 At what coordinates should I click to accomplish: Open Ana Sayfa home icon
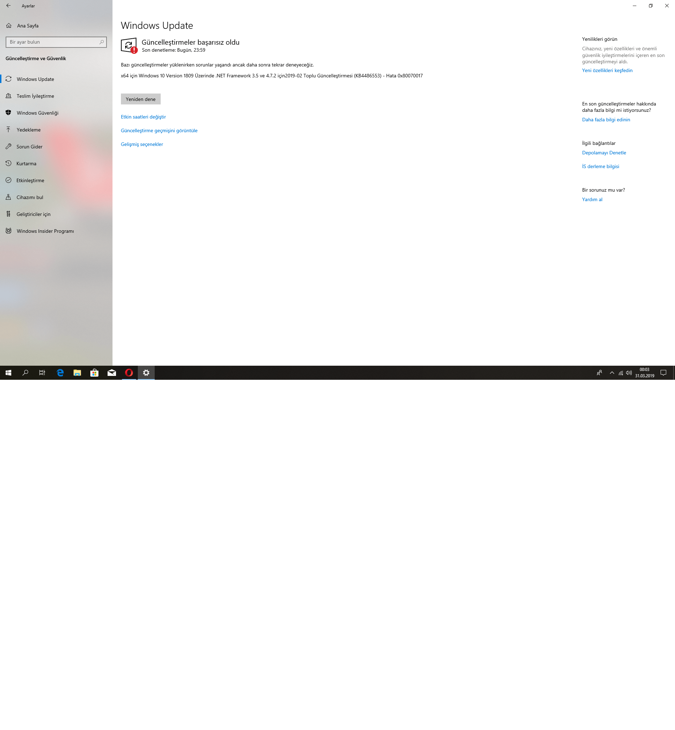pos(9,26)
